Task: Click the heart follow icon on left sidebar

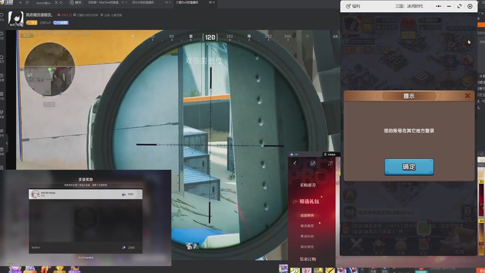Action: point(2,15)
